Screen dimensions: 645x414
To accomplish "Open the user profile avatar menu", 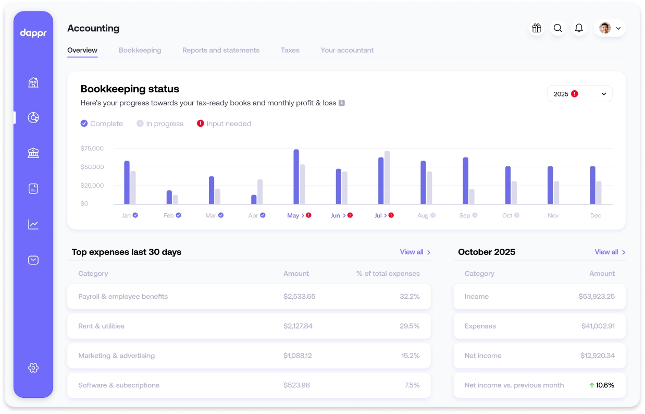I will pos(610,28).
